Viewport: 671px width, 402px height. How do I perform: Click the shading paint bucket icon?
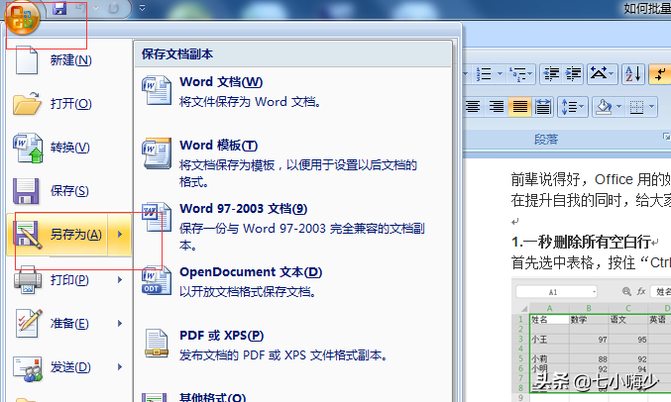[604, 107]
